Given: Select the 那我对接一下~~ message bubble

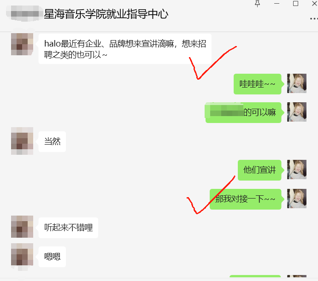Looking at the screenshot, I should 245,199.
